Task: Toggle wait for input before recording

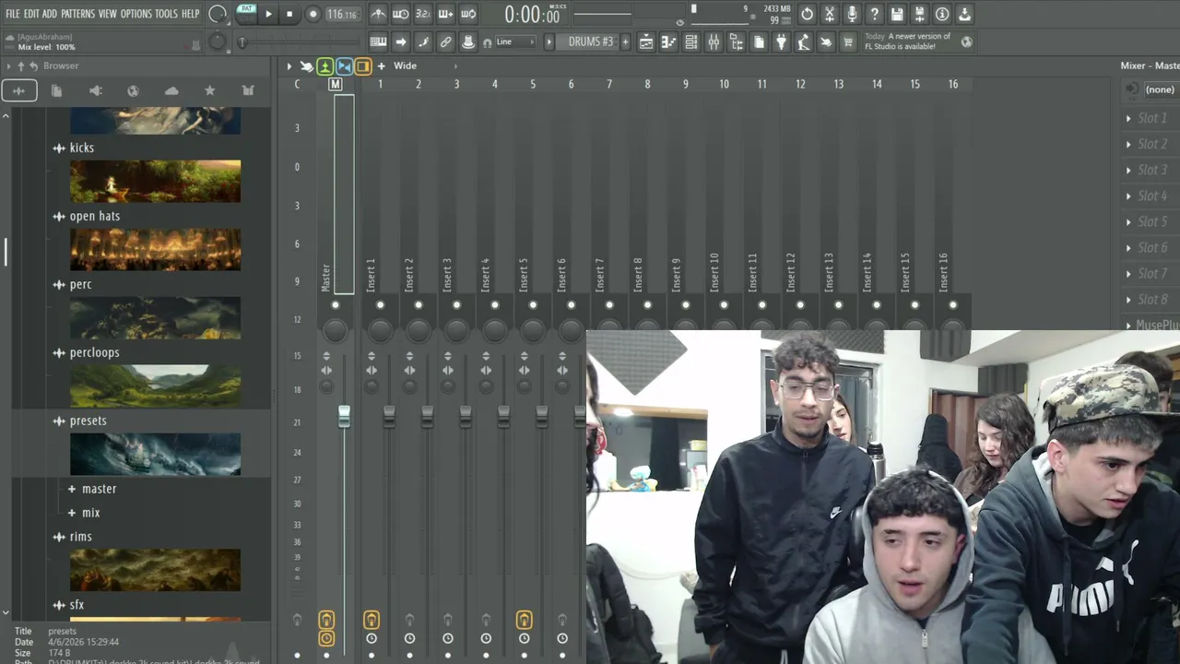Action: [401, 14]
